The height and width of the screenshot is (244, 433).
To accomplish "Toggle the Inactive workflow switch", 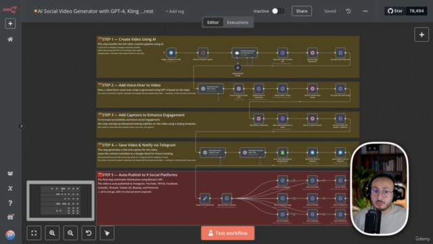I will (278, 11).
